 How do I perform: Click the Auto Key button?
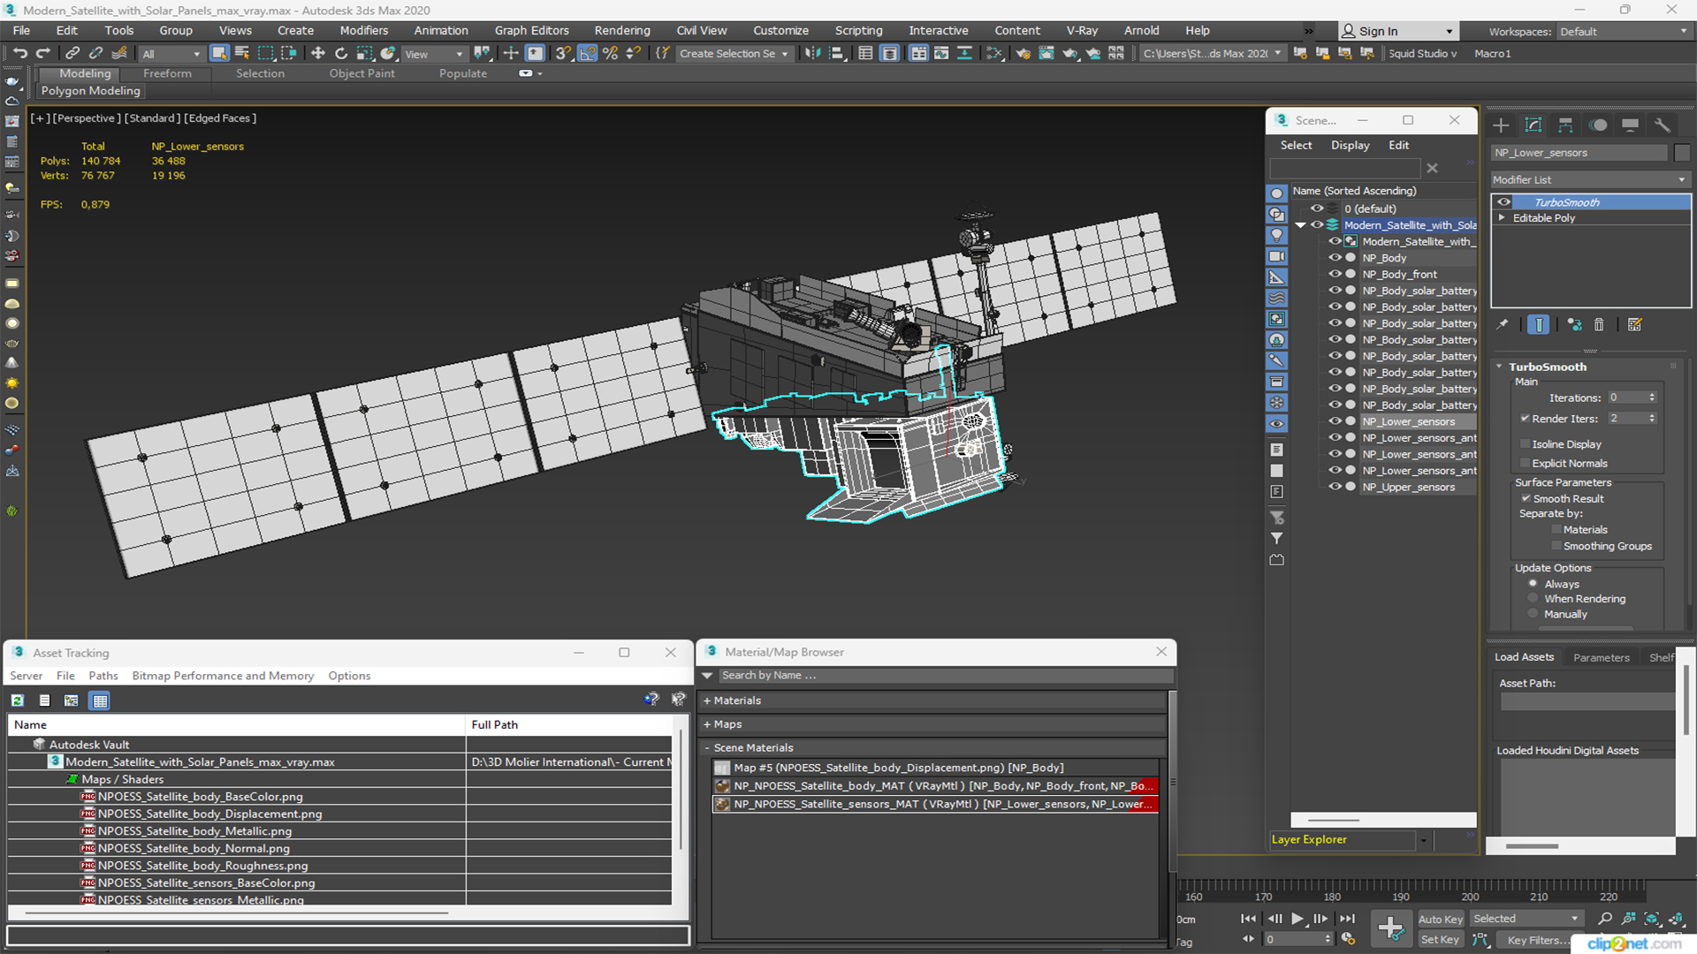[1441, 920]
